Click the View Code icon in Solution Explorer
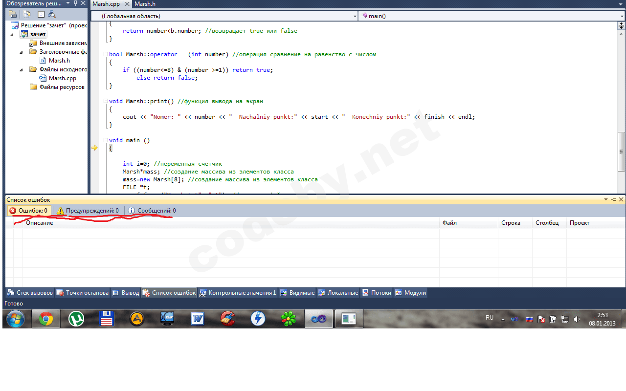626x391 pixels. coord(41,14)
